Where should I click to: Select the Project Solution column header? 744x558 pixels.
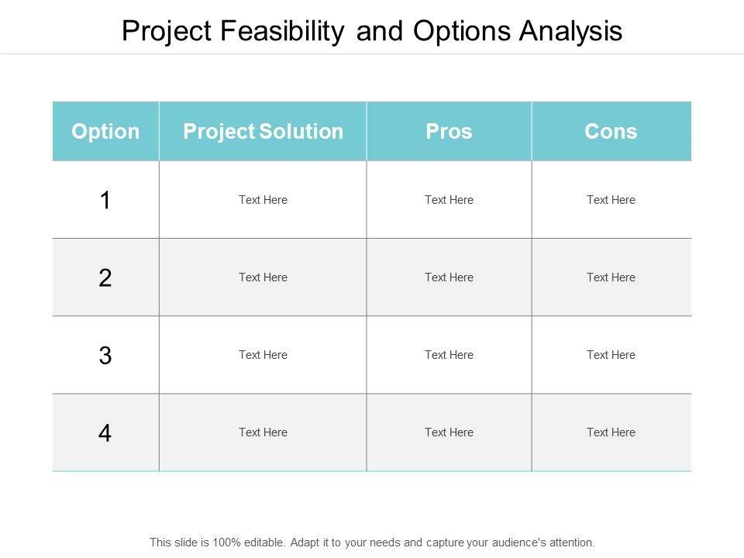pos(263,132)
